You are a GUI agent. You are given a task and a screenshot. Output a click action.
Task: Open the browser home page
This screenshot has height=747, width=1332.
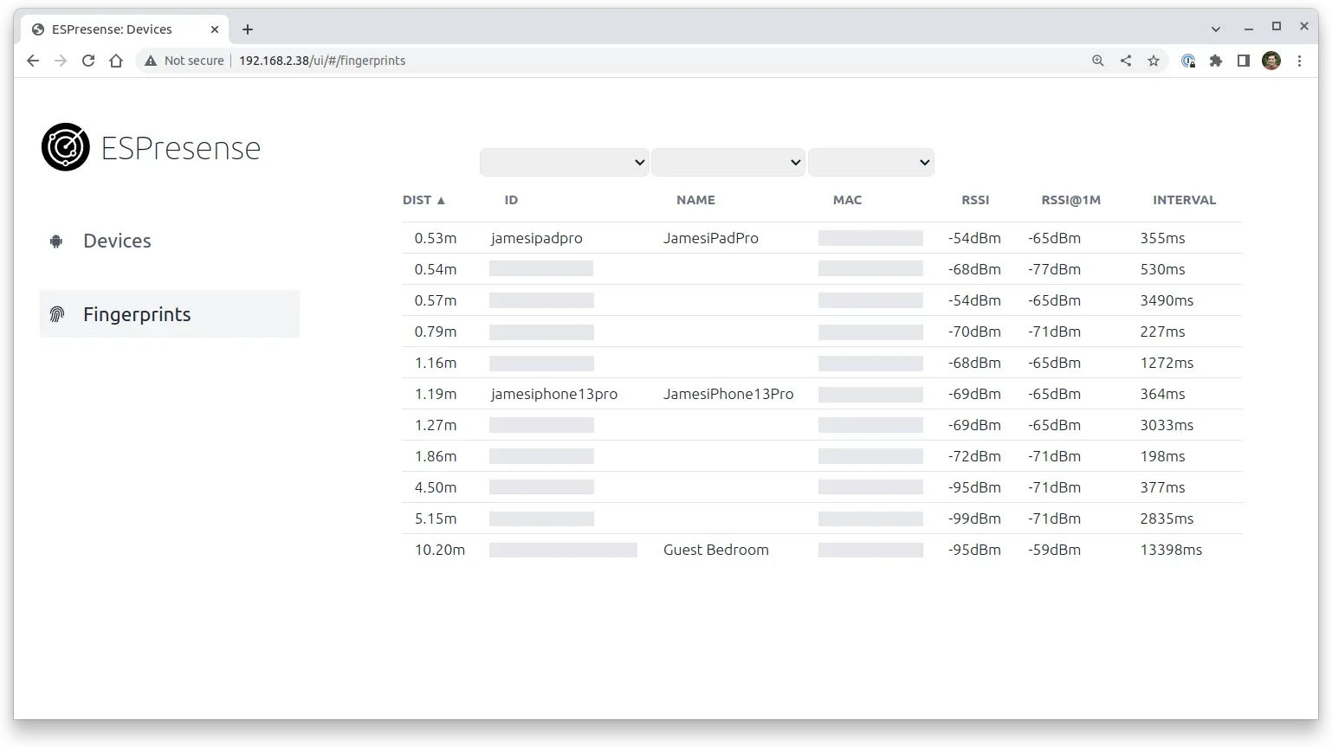tap(116, 61)
